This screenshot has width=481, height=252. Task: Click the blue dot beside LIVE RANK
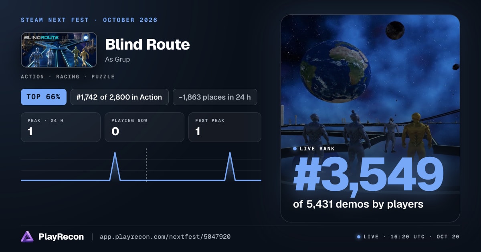point(295,148)
